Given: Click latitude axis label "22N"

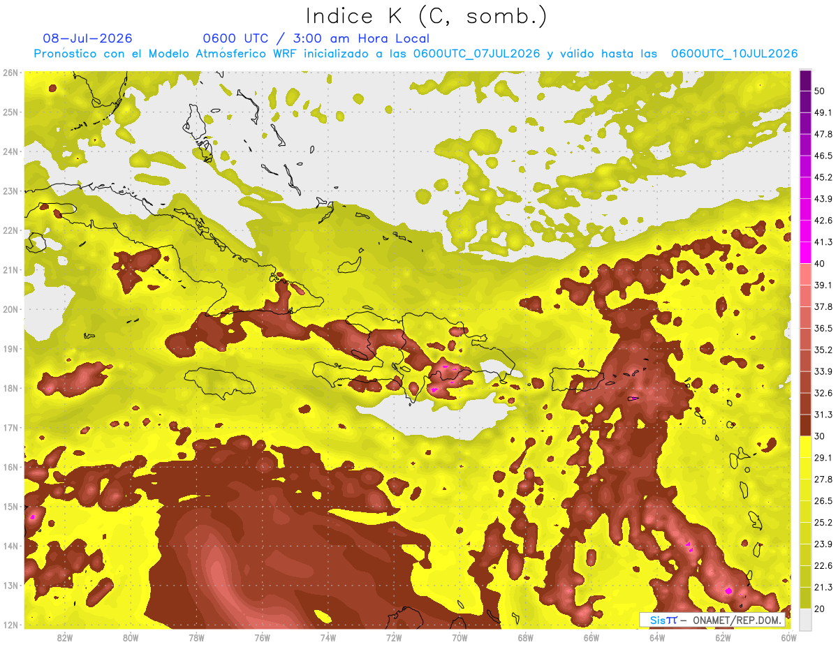Looking at the screenshot, I should click(x=10, y=230).
